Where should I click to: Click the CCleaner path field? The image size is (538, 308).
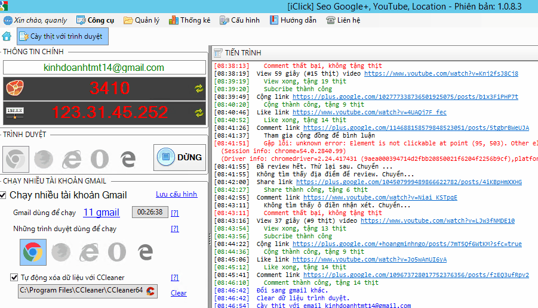88,291
